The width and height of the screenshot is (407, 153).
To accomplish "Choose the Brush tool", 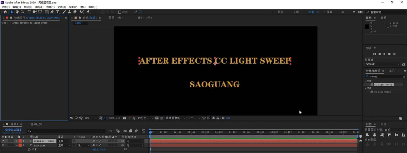I will click(x=64, y=12).
